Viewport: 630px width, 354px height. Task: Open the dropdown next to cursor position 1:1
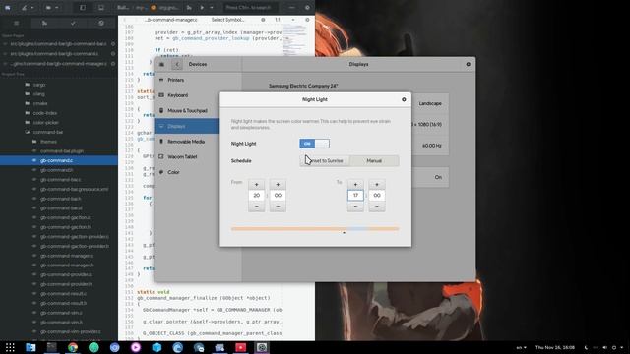tap(293, 20)
